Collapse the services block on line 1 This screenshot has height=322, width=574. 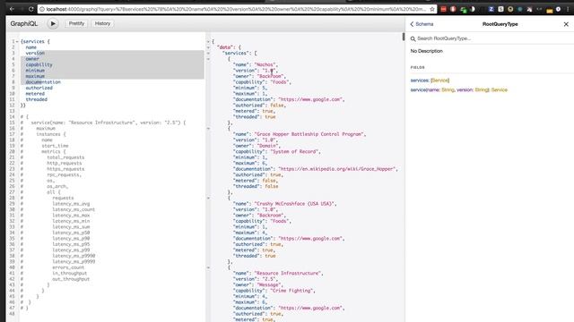coord(17,42)
